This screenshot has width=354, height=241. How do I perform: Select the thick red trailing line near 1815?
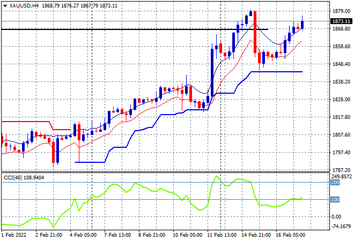(x=25, y=122)
